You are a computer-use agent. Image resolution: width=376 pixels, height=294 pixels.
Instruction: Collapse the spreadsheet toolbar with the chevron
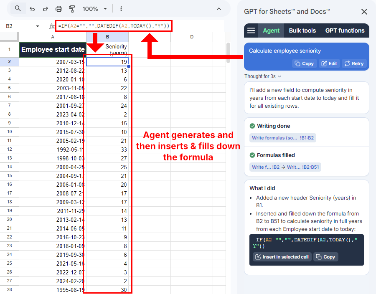point(218,8)
